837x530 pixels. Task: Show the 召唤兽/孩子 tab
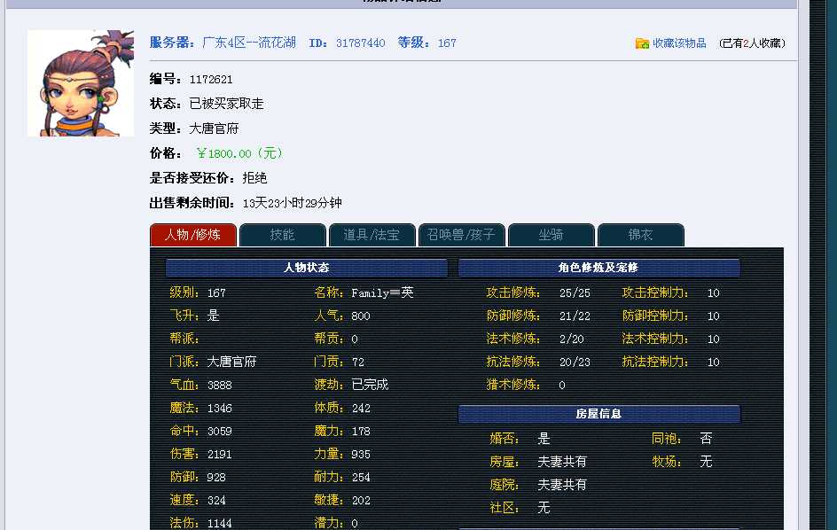(x=461, y=235)
